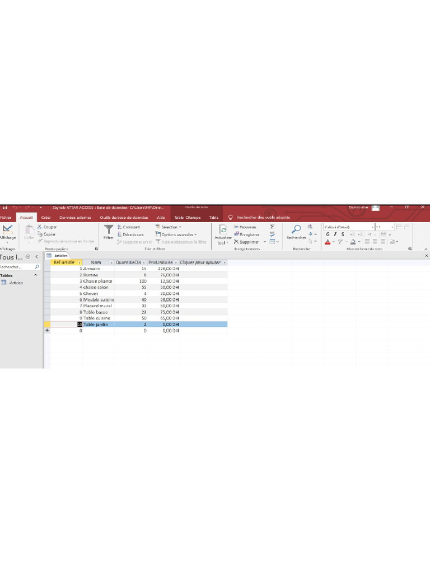Open Nom column dropdown arrow

(x=111, y=263)
